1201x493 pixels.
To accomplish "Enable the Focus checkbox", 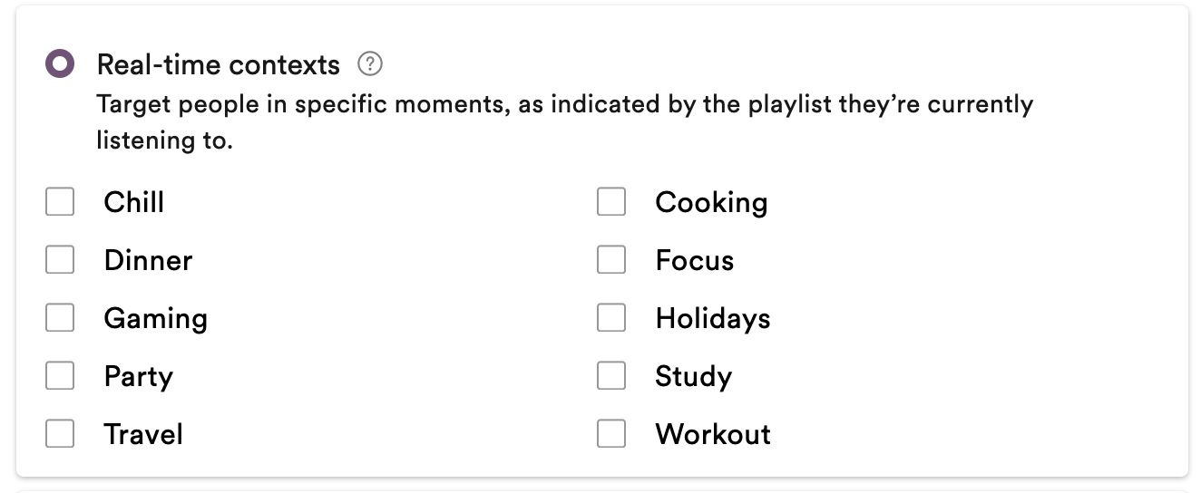I will click(x=611, y=259).
